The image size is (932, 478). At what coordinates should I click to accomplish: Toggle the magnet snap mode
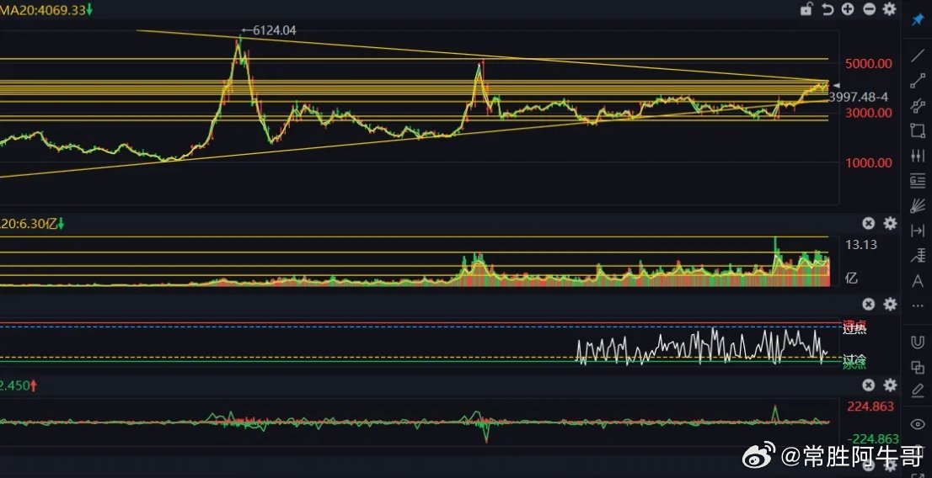[x=918, y=343]
